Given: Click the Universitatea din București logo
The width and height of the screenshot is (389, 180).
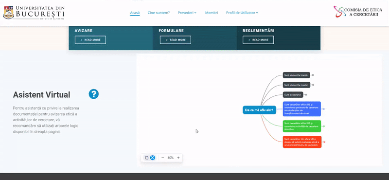Looking at the screenshot, I should tap(34, 13).
